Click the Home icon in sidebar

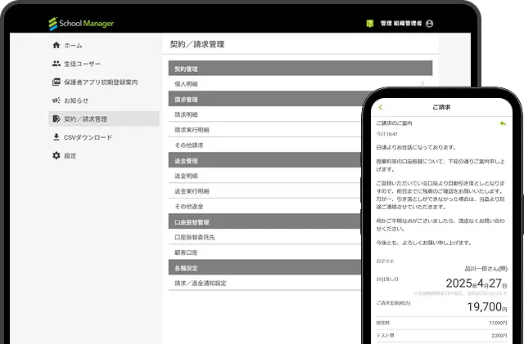click(56, 46)
